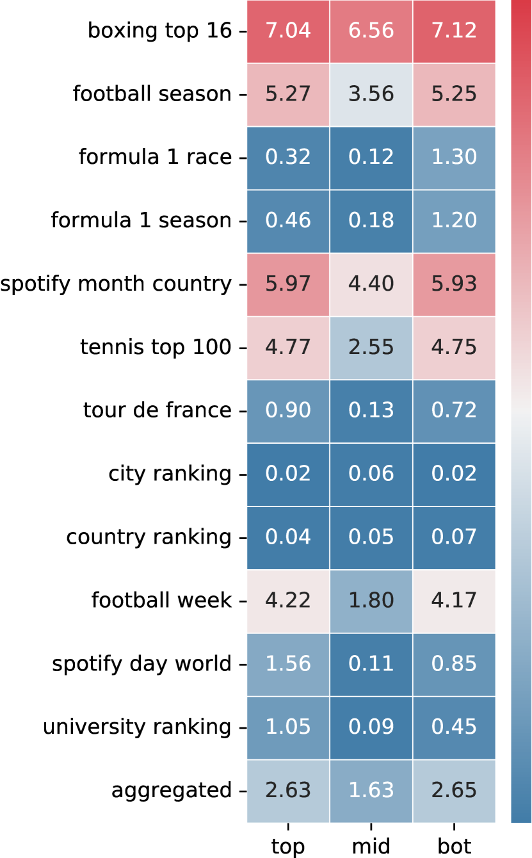Click the top column axis label

coord(288,846)
